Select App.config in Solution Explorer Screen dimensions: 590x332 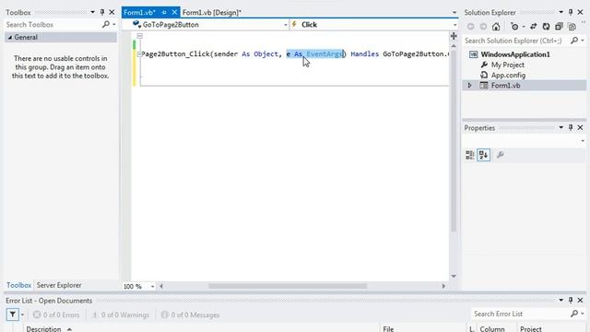click(508, 75)
